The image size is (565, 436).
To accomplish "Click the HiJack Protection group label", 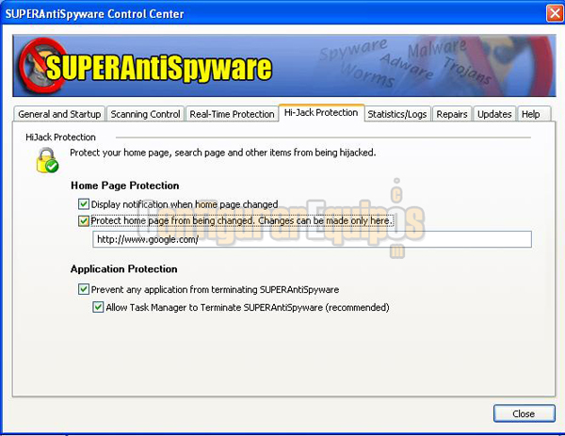I will 60,137.
